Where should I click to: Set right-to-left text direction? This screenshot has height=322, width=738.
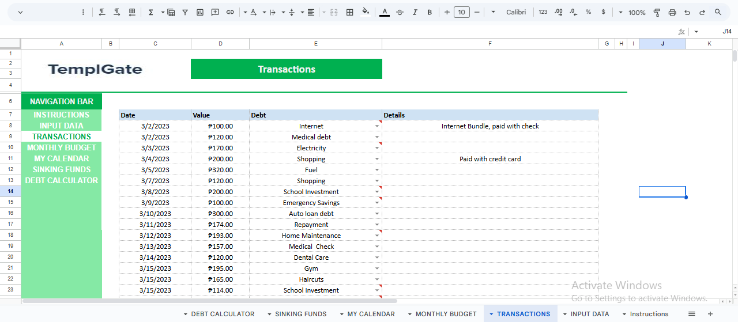click(102, 12)
